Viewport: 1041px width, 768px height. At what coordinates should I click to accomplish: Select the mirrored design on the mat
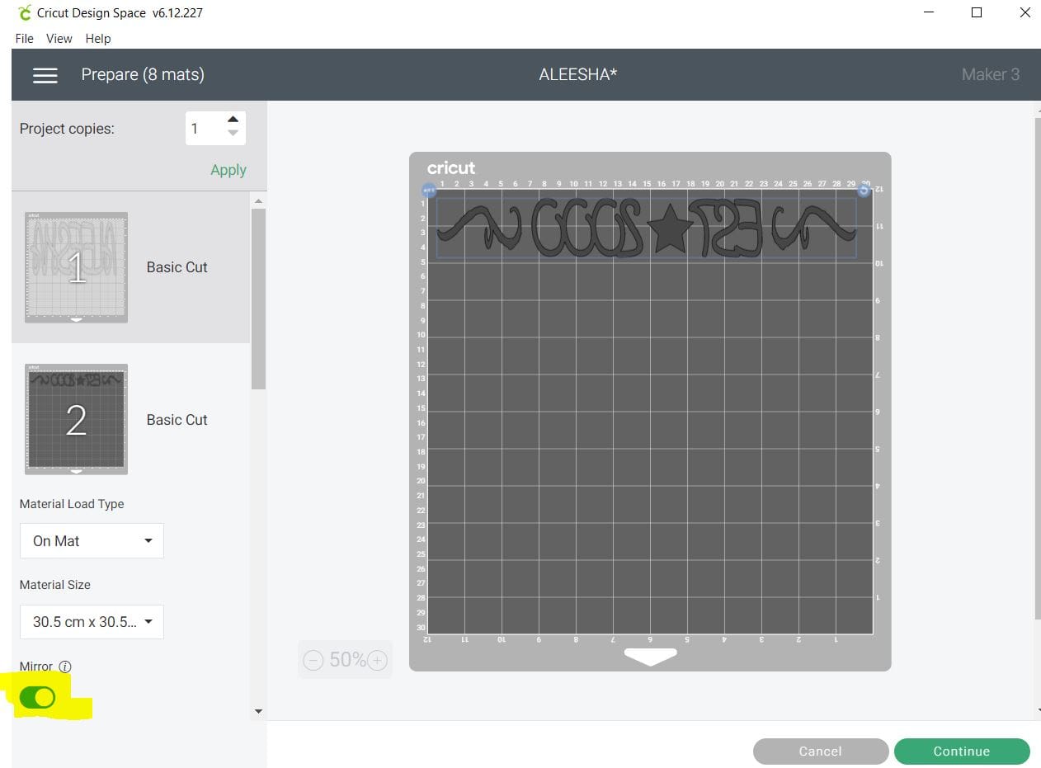point(646,228)
